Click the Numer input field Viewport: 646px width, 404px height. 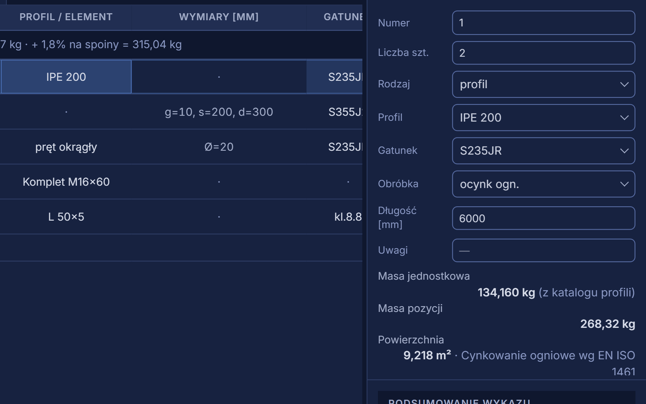click(x=543, y=23)
